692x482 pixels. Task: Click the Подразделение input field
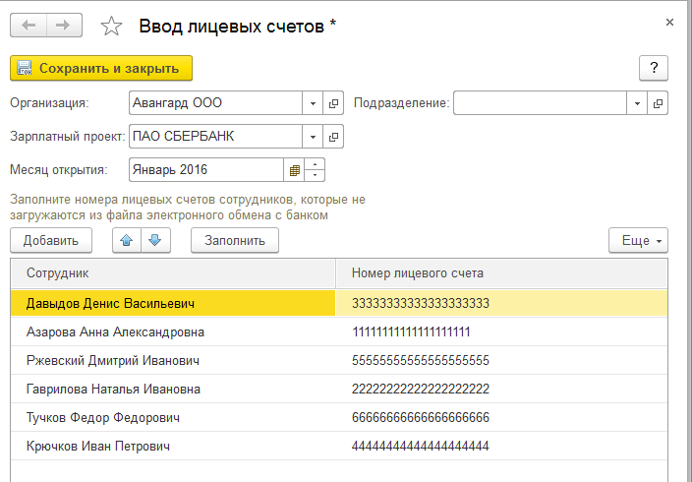pos(539,102)
